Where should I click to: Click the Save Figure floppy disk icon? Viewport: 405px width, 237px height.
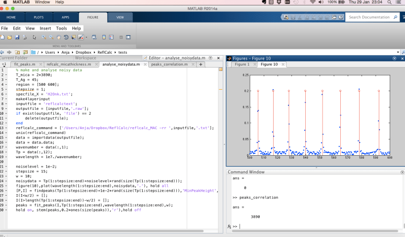point(17,37)
